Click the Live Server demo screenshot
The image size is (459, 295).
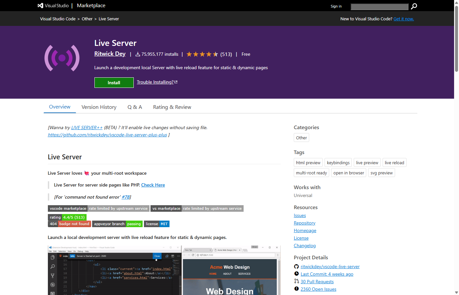pyautogui.click(x=164, y=270)
